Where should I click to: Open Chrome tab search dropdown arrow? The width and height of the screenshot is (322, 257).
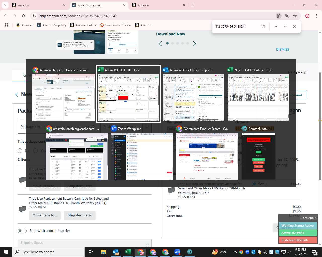point(5,5)
